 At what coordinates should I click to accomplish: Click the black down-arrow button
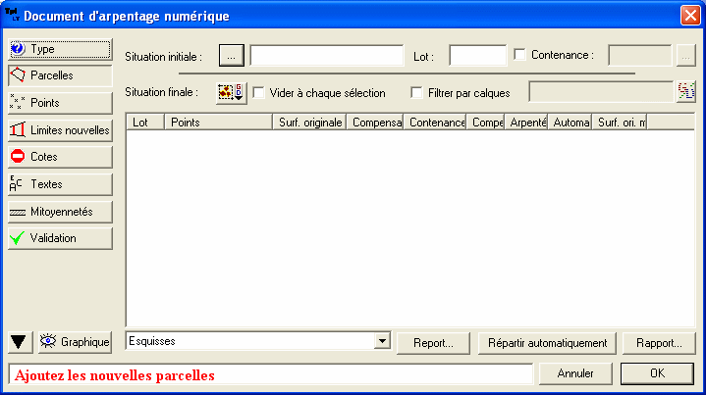[19, 342]
